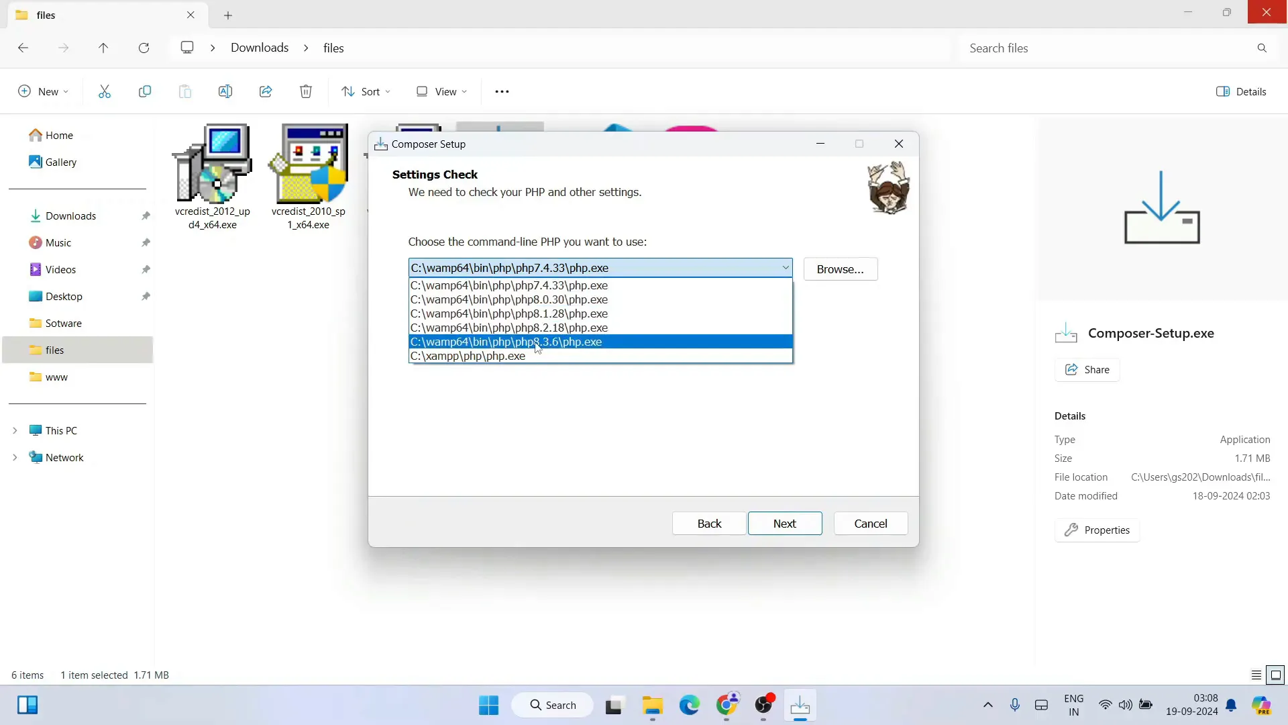Choose php8.2.18 path option
The width and height of the screenshot is (1288, 725).
click(600, 328)
